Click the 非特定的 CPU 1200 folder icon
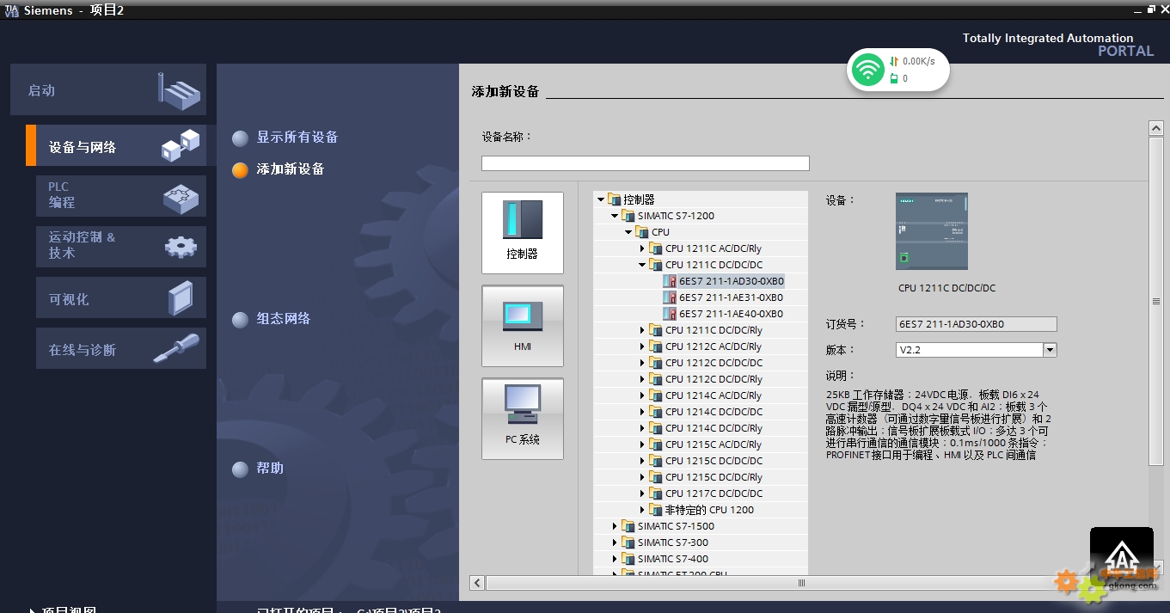 click(655, 510)
